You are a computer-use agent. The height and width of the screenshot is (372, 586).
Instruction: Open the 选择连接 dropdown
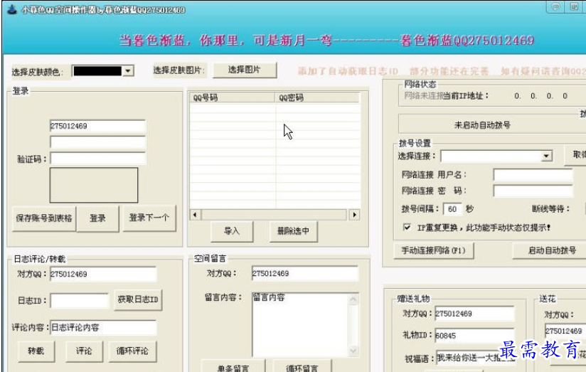[546, 156]
